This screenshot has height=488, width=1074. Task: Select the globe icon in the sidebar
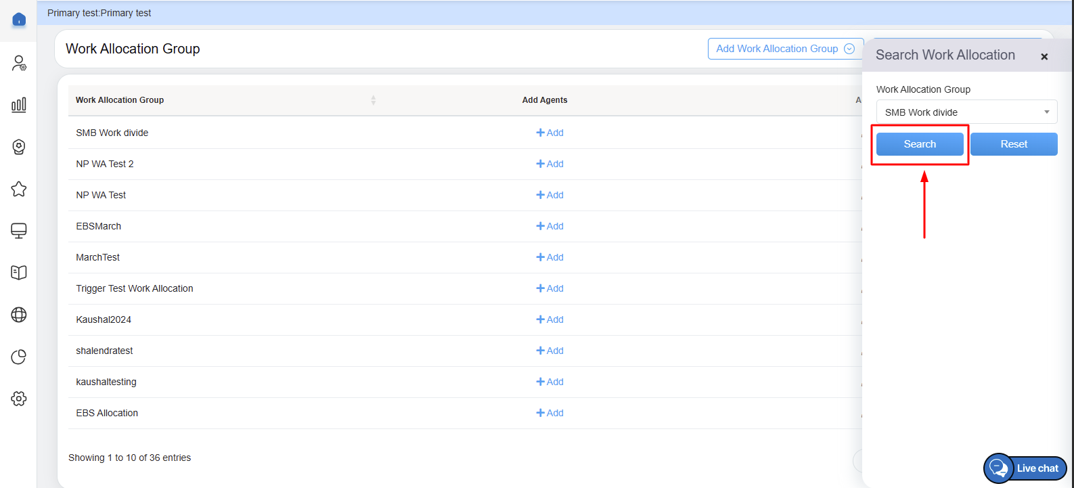[19, 315]
